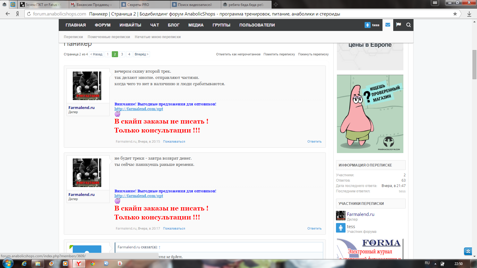477x268 pixels.
Task: Click the scroll-to-top double arrow button
Action: (x=468, y=251)
